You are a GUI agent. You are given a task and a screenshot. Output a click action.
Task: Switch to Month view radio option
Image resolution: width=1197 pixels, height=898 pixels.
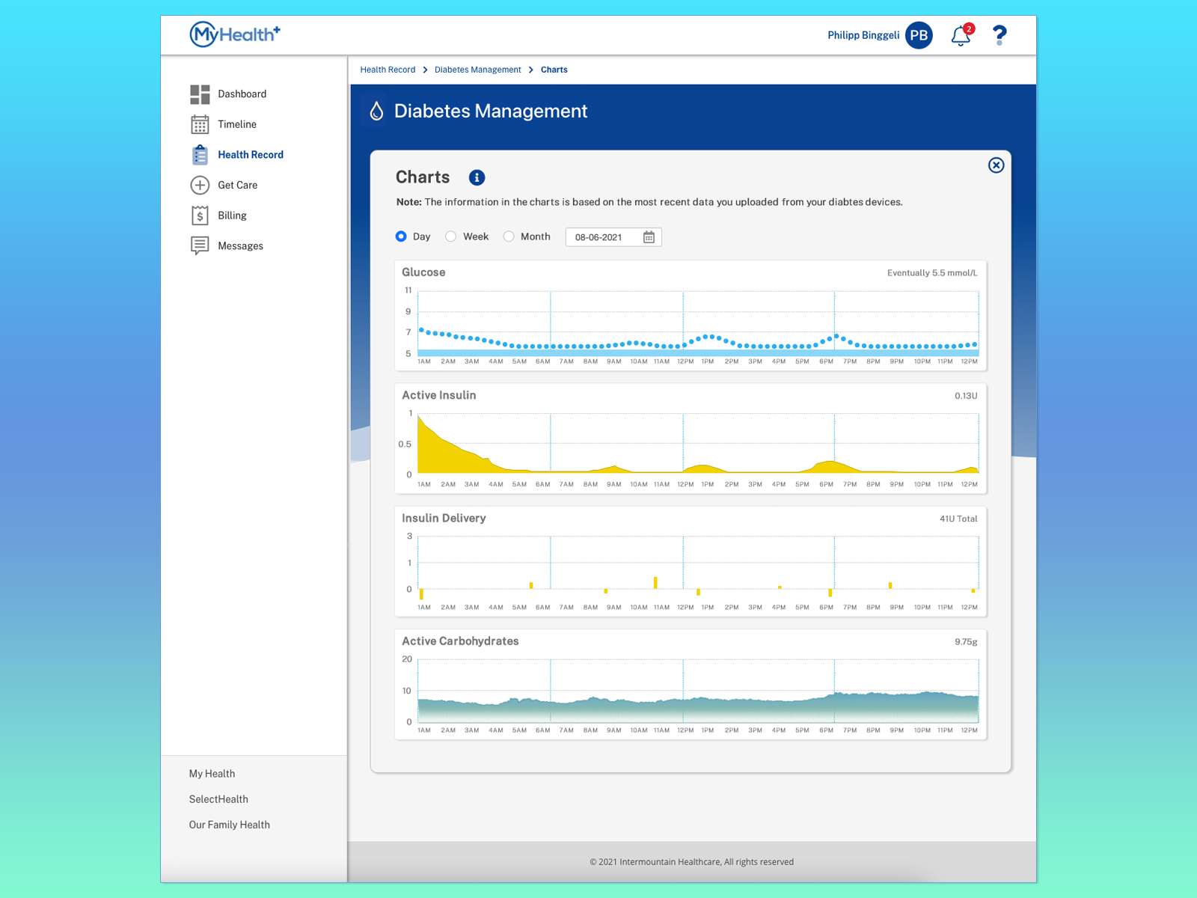[x=509, y=236]
